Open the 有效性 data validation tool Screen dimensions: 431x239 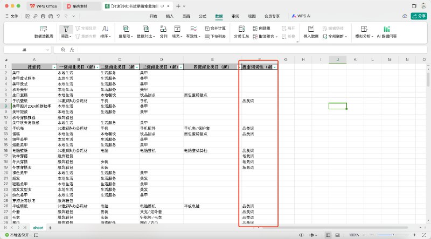coord(193,32)
